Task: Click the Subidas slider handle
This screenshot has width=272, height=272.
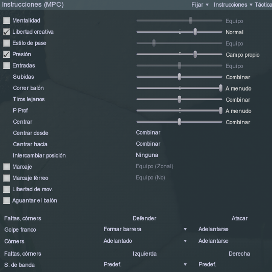Action: [x=179, y=77]
